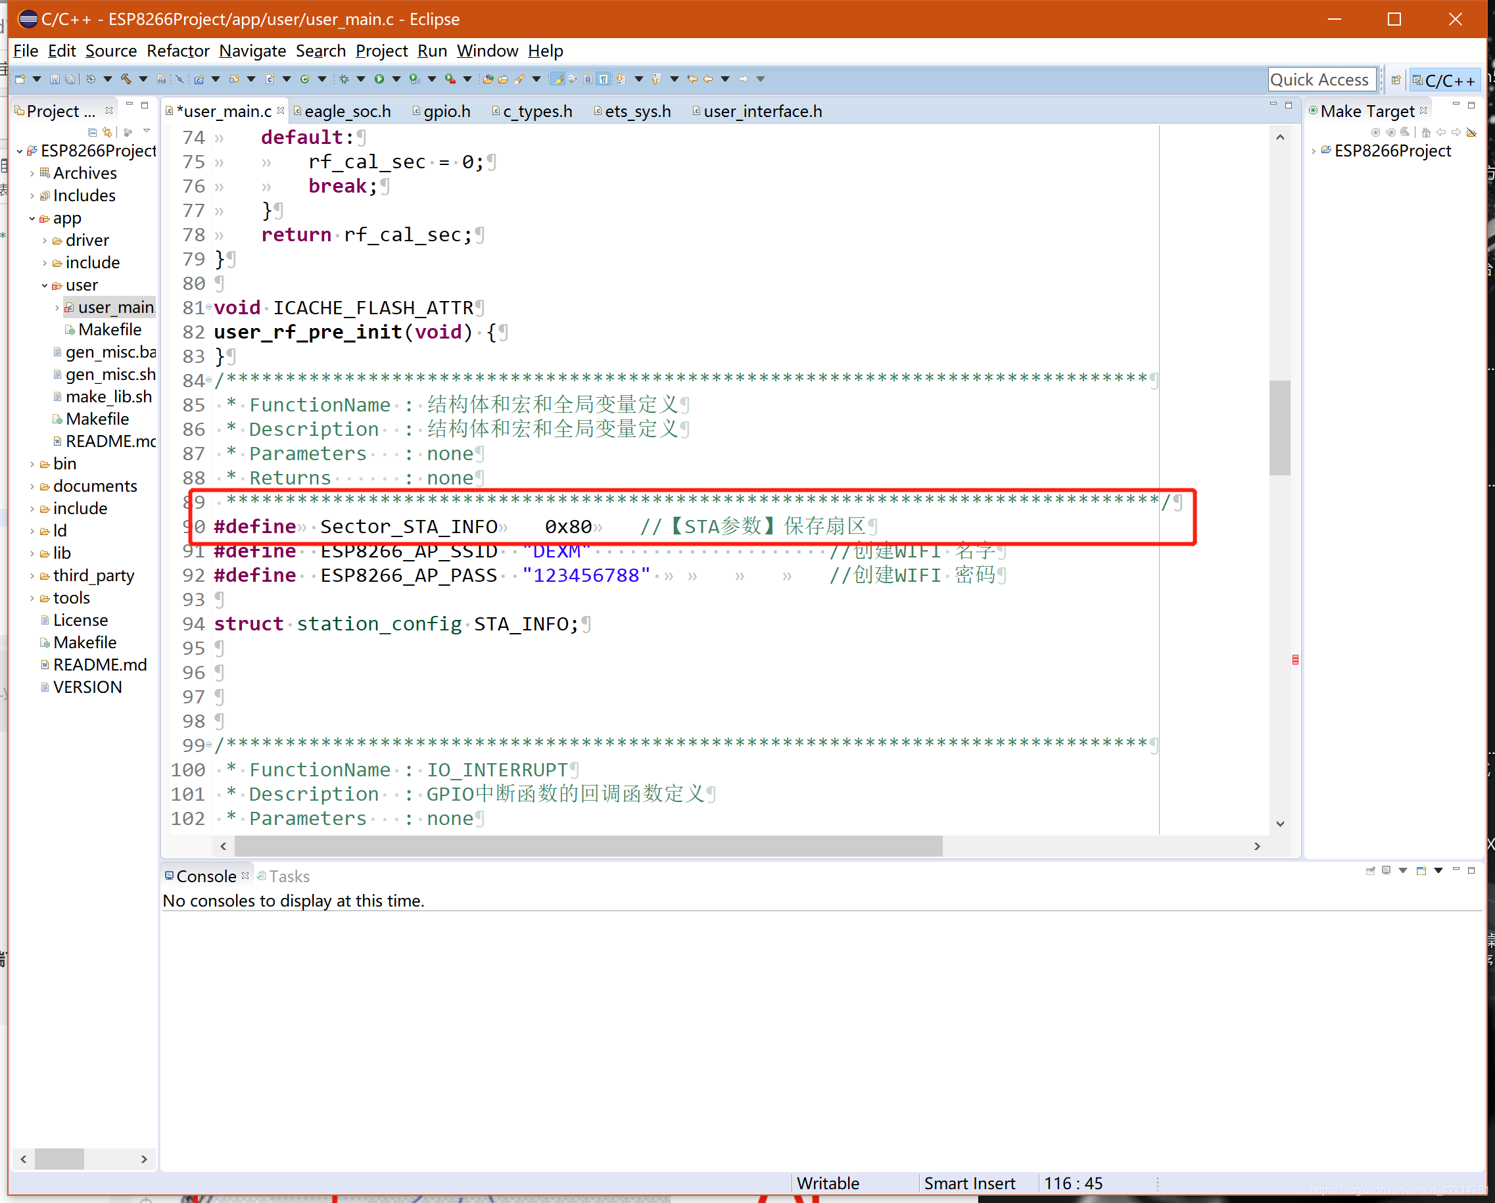Click the Quick Access search field
Screen dimensions: 1495x1203
pos(1321,80)
